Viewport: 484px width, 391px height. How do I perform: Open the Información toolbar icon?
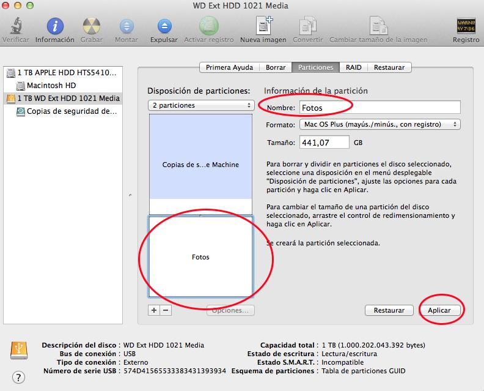[55, 26]
